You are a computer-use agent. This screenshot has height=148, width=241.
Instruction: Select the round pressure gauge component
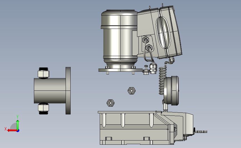[172, 91]
